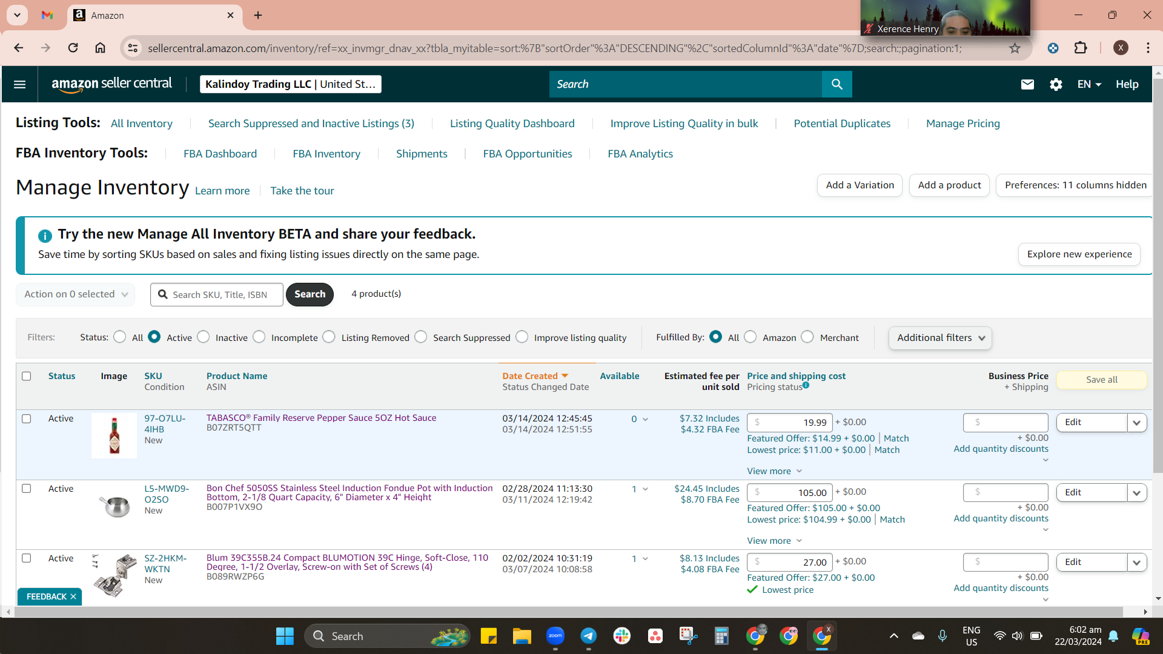Screen dimensions: 1163x654
Task: Click the Search SKU, Title, ISBN field
Action: point(217,294)
